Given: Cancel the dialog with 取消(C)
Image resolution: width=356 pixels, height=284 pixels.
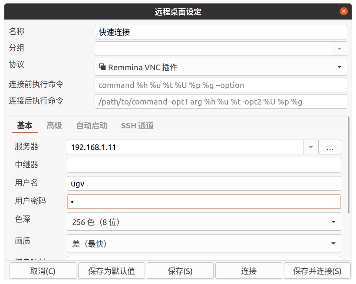Looking at the screenshot, I should 43,271.
